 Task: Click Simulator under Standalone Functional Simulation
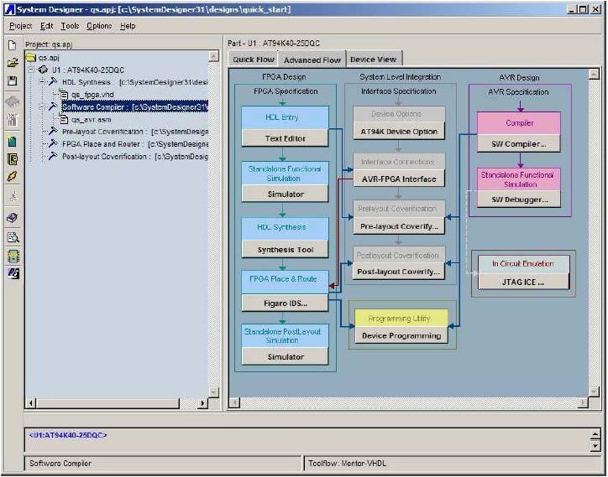(285, 194)
